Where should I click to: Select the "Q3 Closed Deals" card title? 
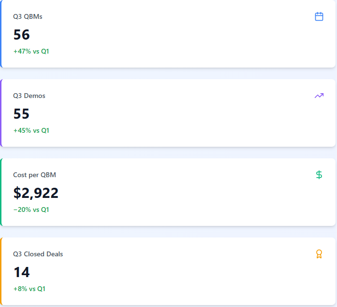[38, 254]
